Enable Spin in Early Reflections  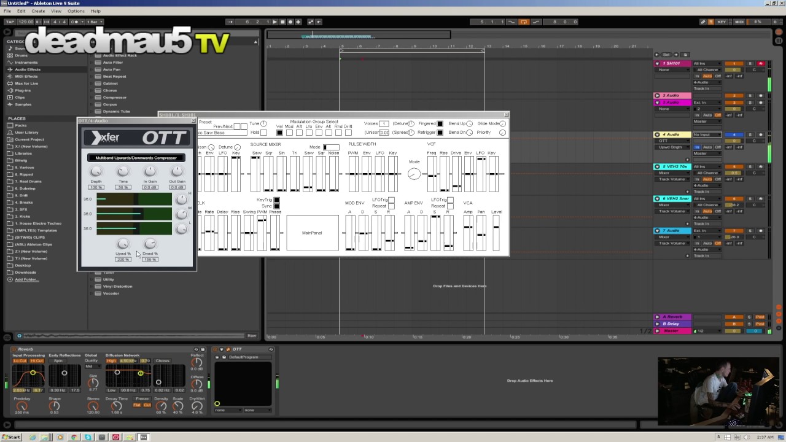(58, 361)
